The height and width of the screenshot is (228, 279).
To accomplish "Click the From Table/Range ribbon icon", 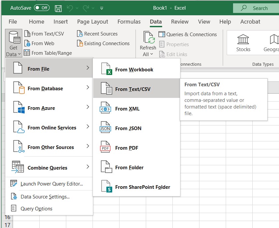I will click(x=27, y=53).
